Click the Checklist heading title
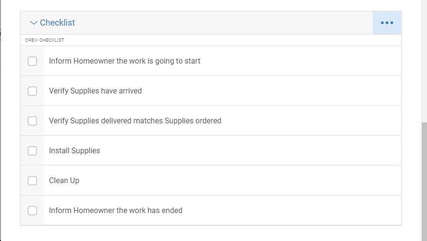 58,23
